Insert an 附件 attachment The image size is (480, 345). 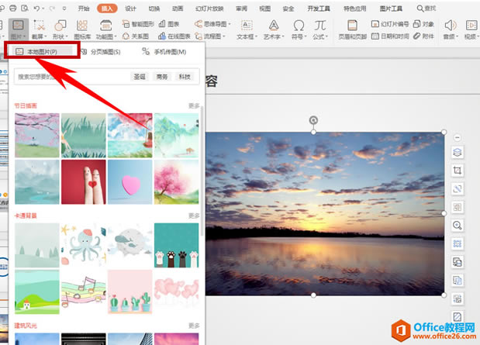(423, 36)
